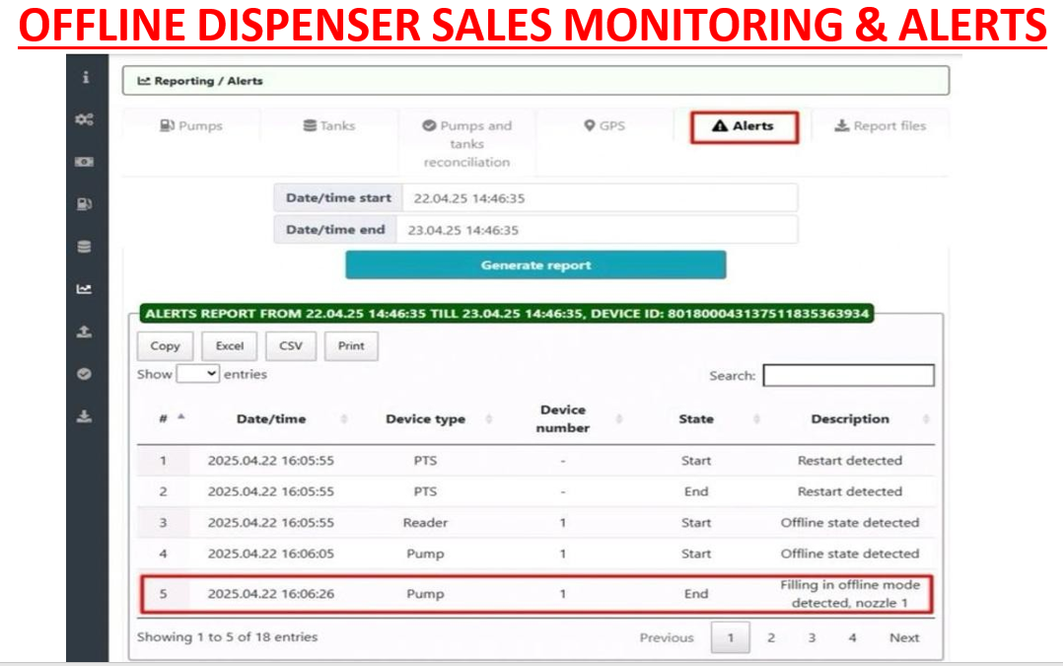The height and width of the screenshot is (666, 1063).
Task: Click the upload sidebar icon
Action: tap(86, 332)
